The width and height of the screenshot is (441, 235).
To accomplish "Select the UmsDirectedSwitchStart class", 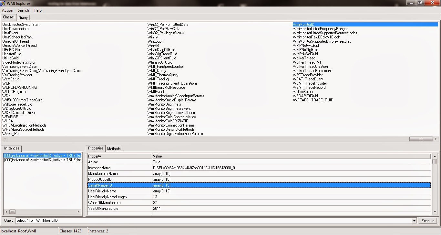I will coord(21,25).
